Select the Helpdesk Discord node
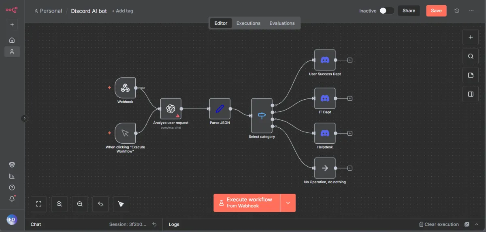This screenshot has height=232, width=486. click(x=325, y=133)
